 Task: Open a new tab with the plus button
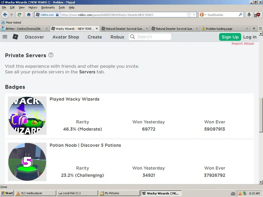[254, 28]
